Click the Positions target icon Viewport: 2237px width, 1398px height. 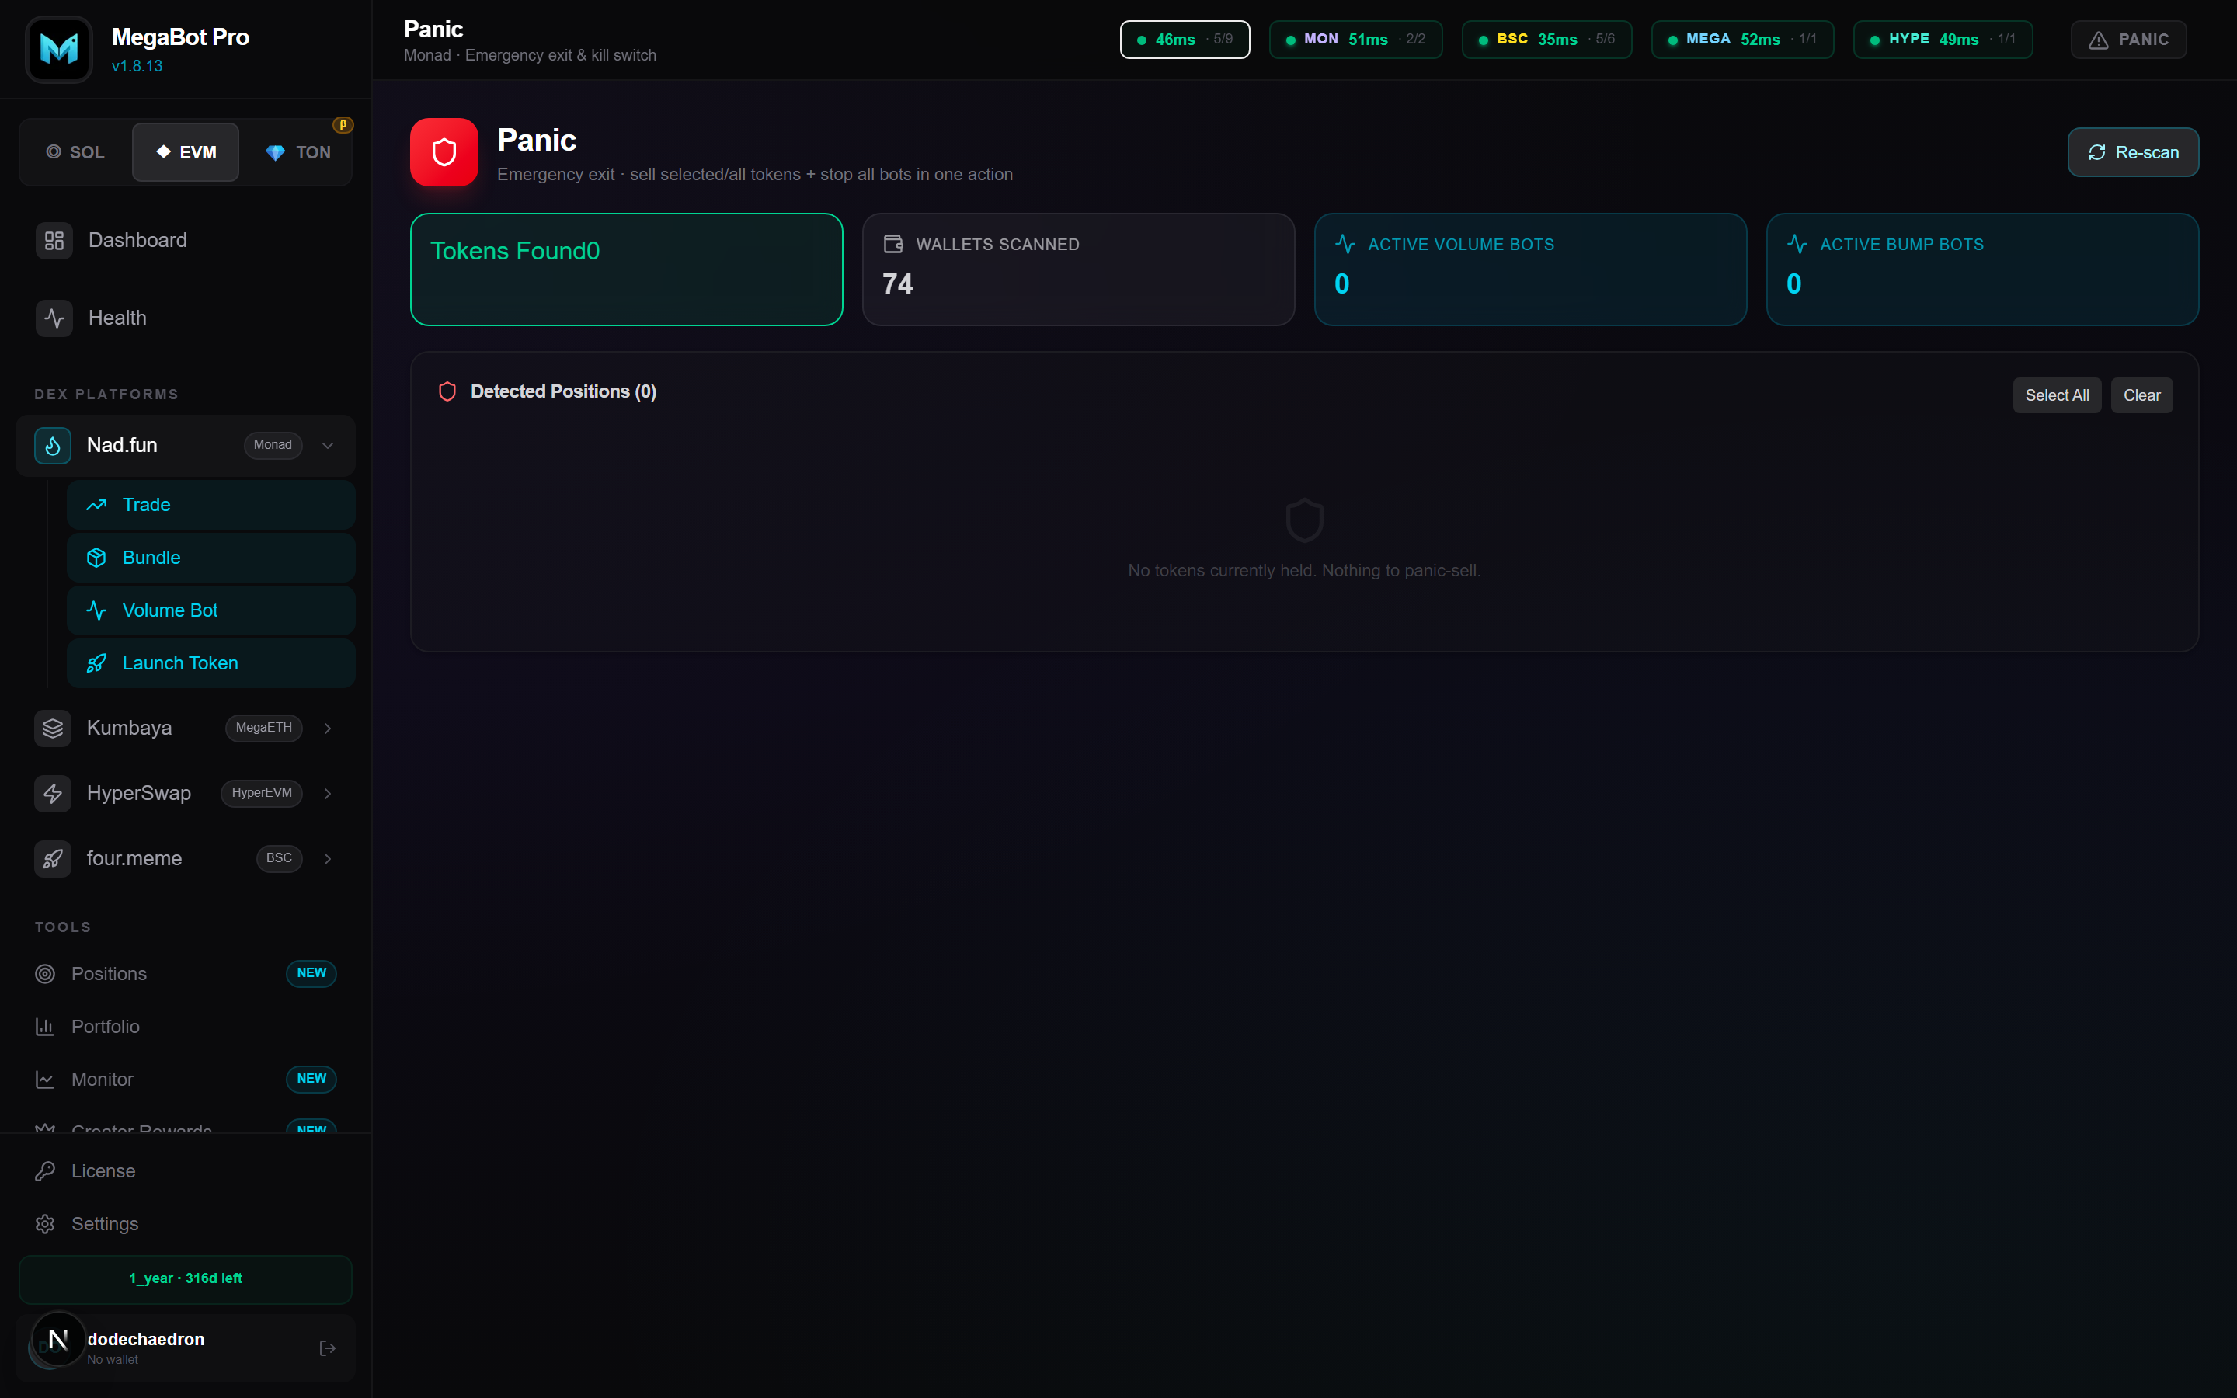point(44,974)
